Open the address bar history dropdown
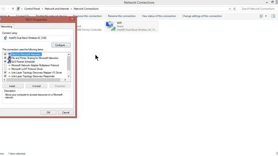The width and height of the screenshot is (278, 156). pos(230,9)
